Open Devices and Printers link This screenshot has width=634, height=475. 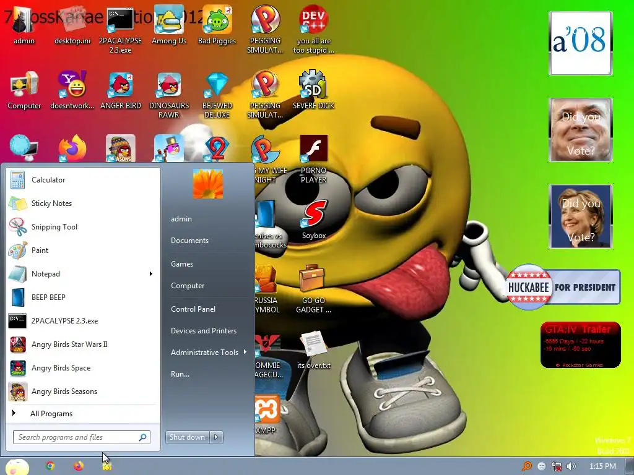[x=203, y=331]
